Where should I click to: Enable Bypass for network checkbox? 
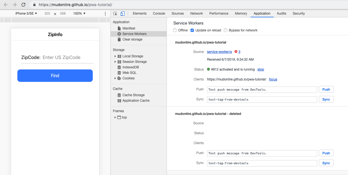pyautogui.click(x=225, y=30)
